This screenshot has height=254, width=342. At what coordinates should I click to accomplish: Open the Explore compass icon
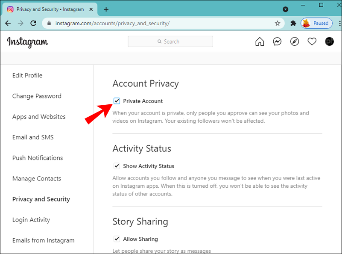(x=295, y=41)
